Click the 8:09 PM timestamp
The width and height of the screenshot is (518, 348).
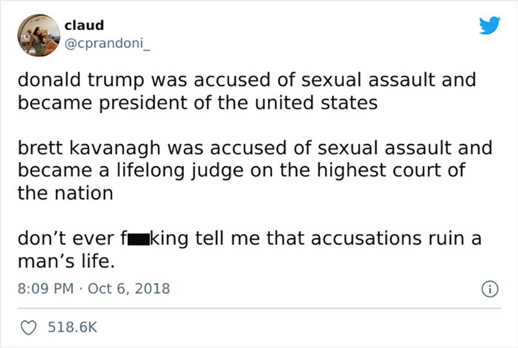coord(46,289)
